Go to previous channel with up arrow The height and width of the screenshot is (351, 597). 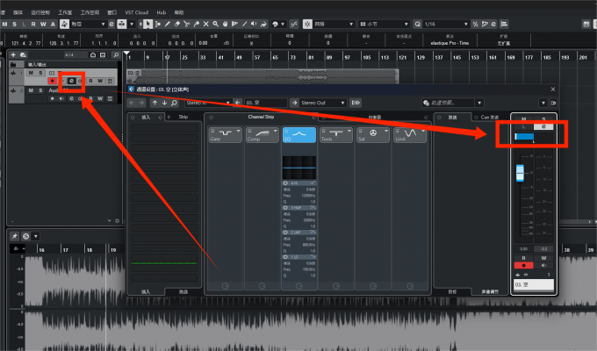(155, 103)
